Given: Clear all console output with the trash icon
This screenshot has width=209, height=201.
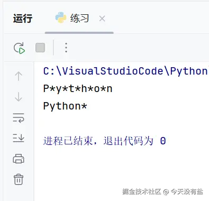Looking at the screenshot, I should coord(19,179).
